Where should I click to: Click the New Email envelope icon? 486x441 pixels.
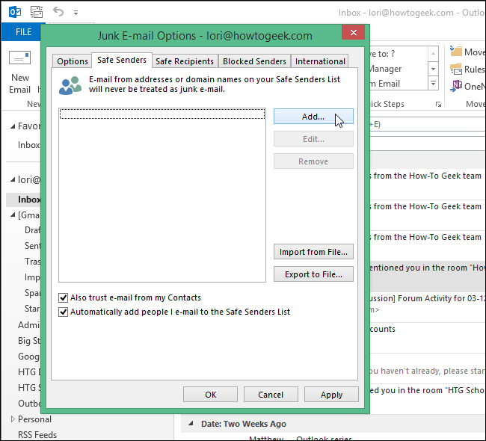pyautogui.click(x=20, y=58)
